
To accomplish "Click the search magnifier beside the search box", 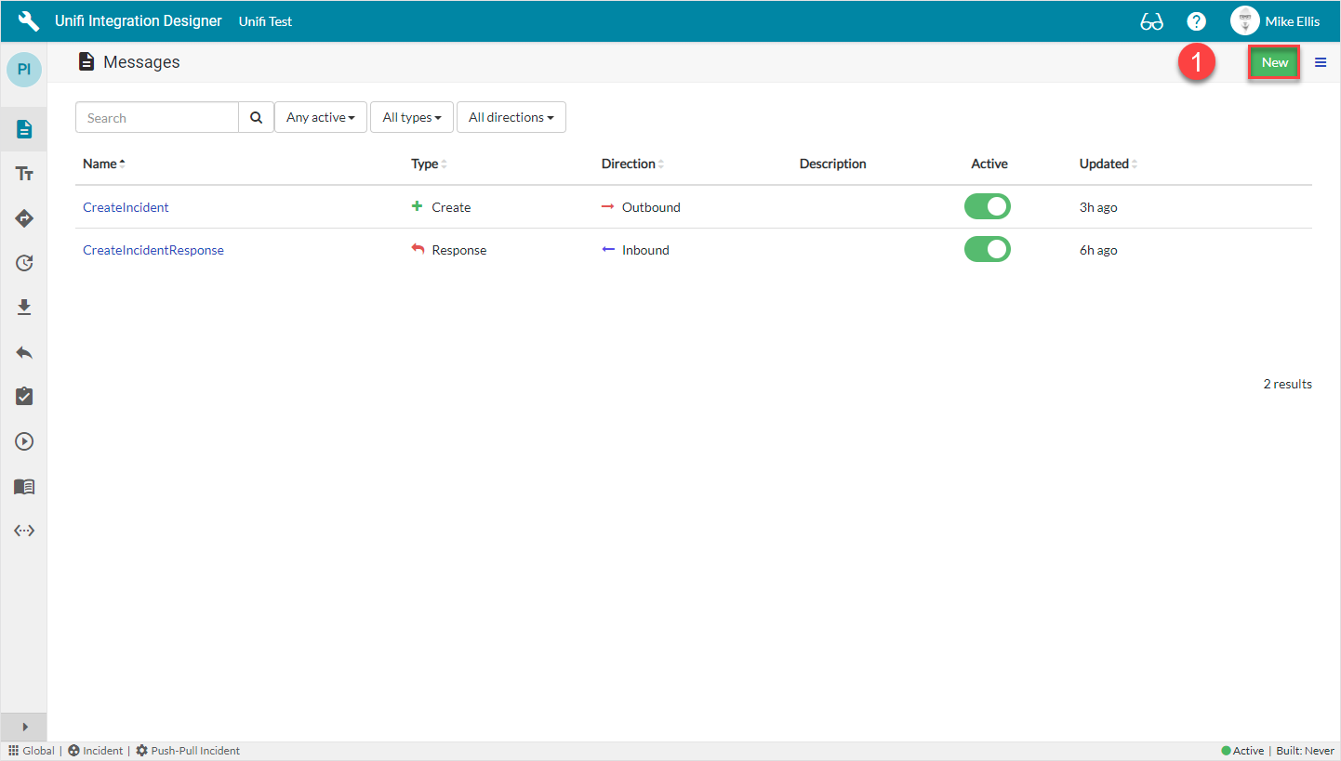I will point(256,117).
